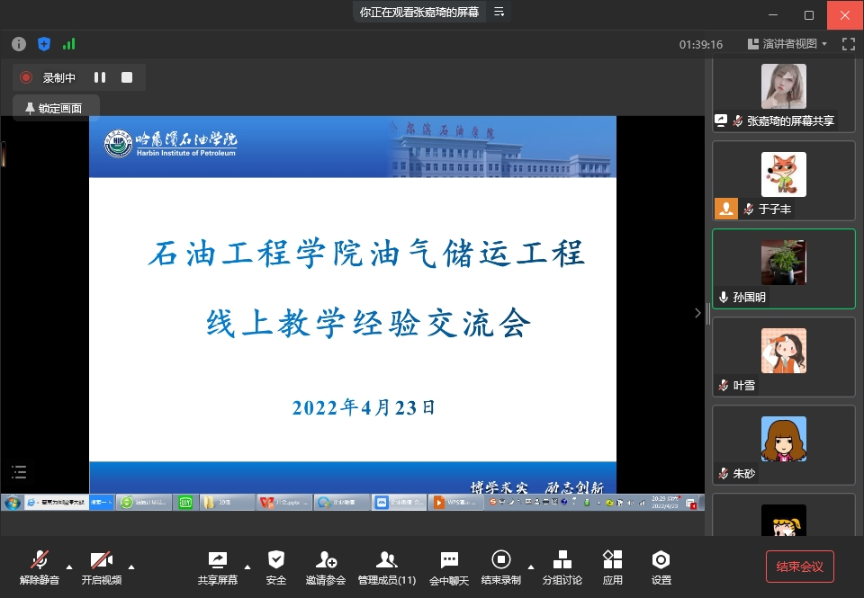Pause the recording
The image size is (864, 598).
tap(100, 77)
